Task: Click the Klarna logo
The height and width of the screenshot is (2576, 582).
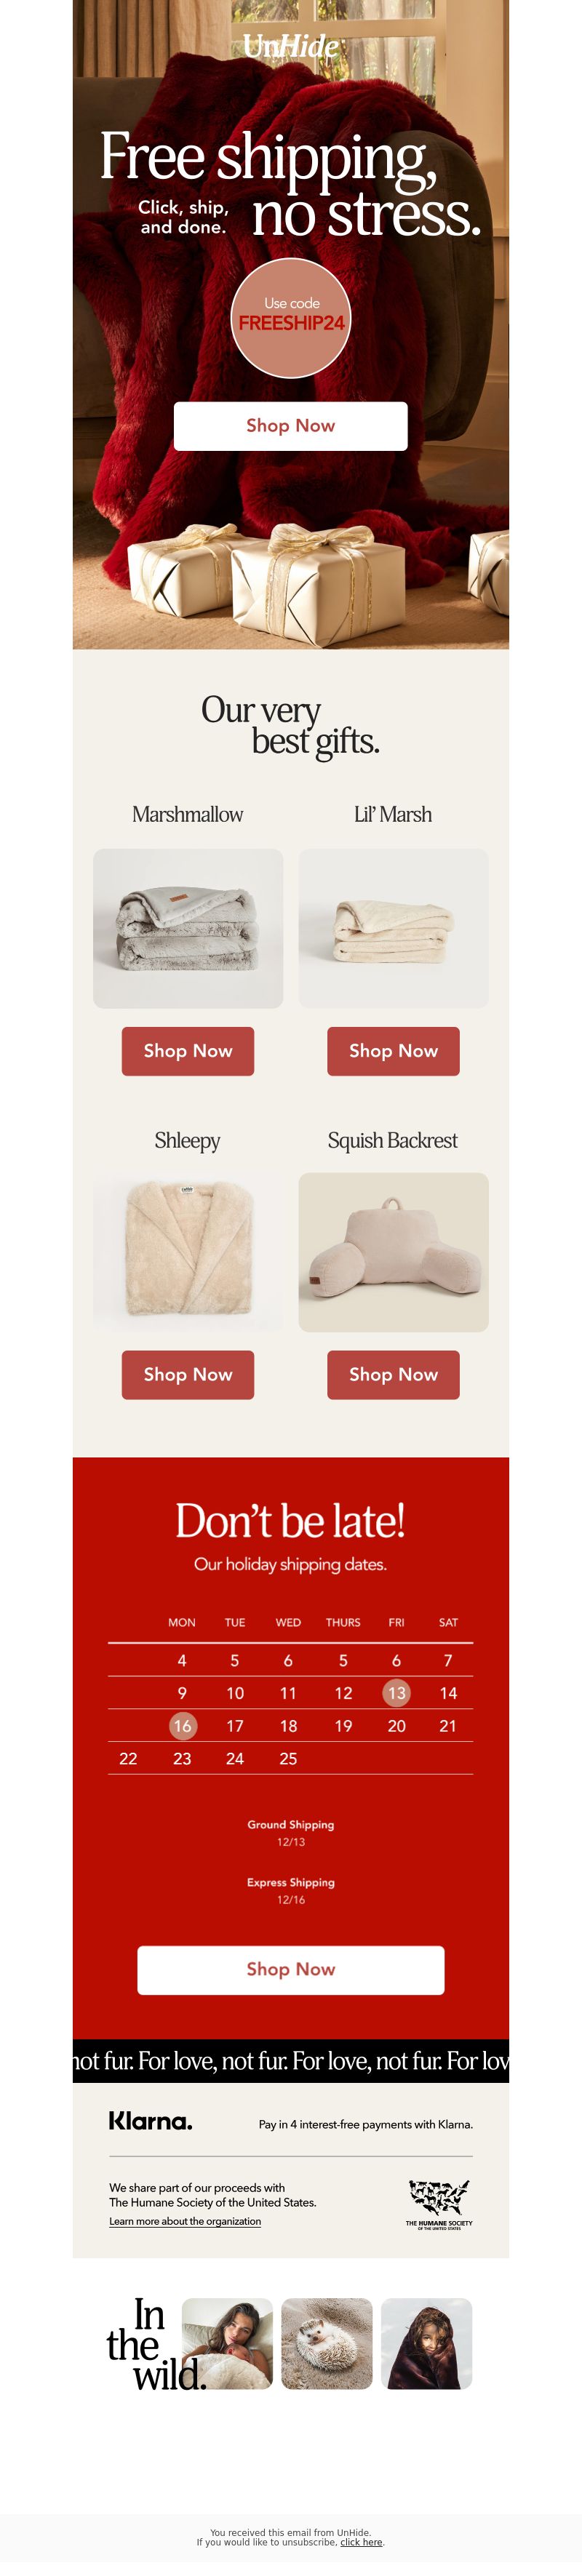Action: click(x=150, y=2121)
